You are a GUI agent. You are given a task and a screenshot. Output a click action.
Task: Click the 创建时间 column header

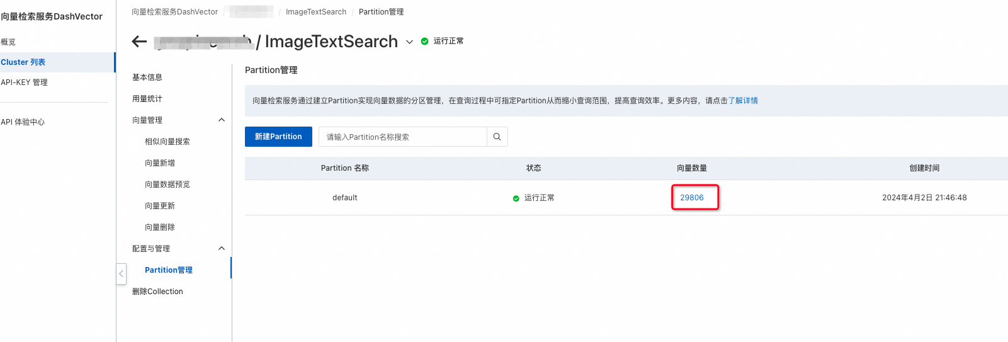click(924, 168)
